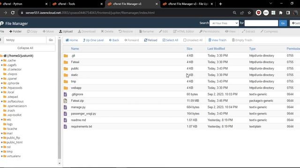Click the browser zoom magnifier icon
This screenshot has width=300, height=168.
[234, 13]
